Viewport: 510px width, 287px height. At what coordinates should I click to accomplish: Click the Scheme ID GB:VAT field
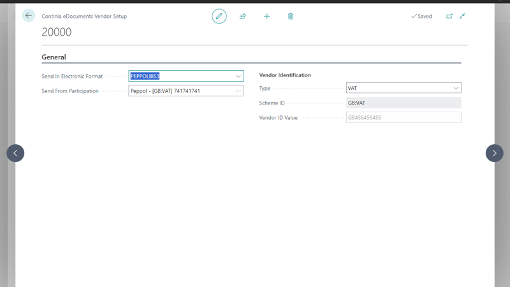click(403, 103)
